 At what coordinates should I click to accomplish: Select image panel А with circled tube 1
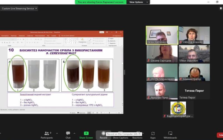pyautogui.click(x=33, y=75)
